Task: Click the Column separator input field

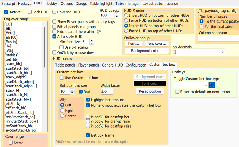Action: tap(219, 38)
